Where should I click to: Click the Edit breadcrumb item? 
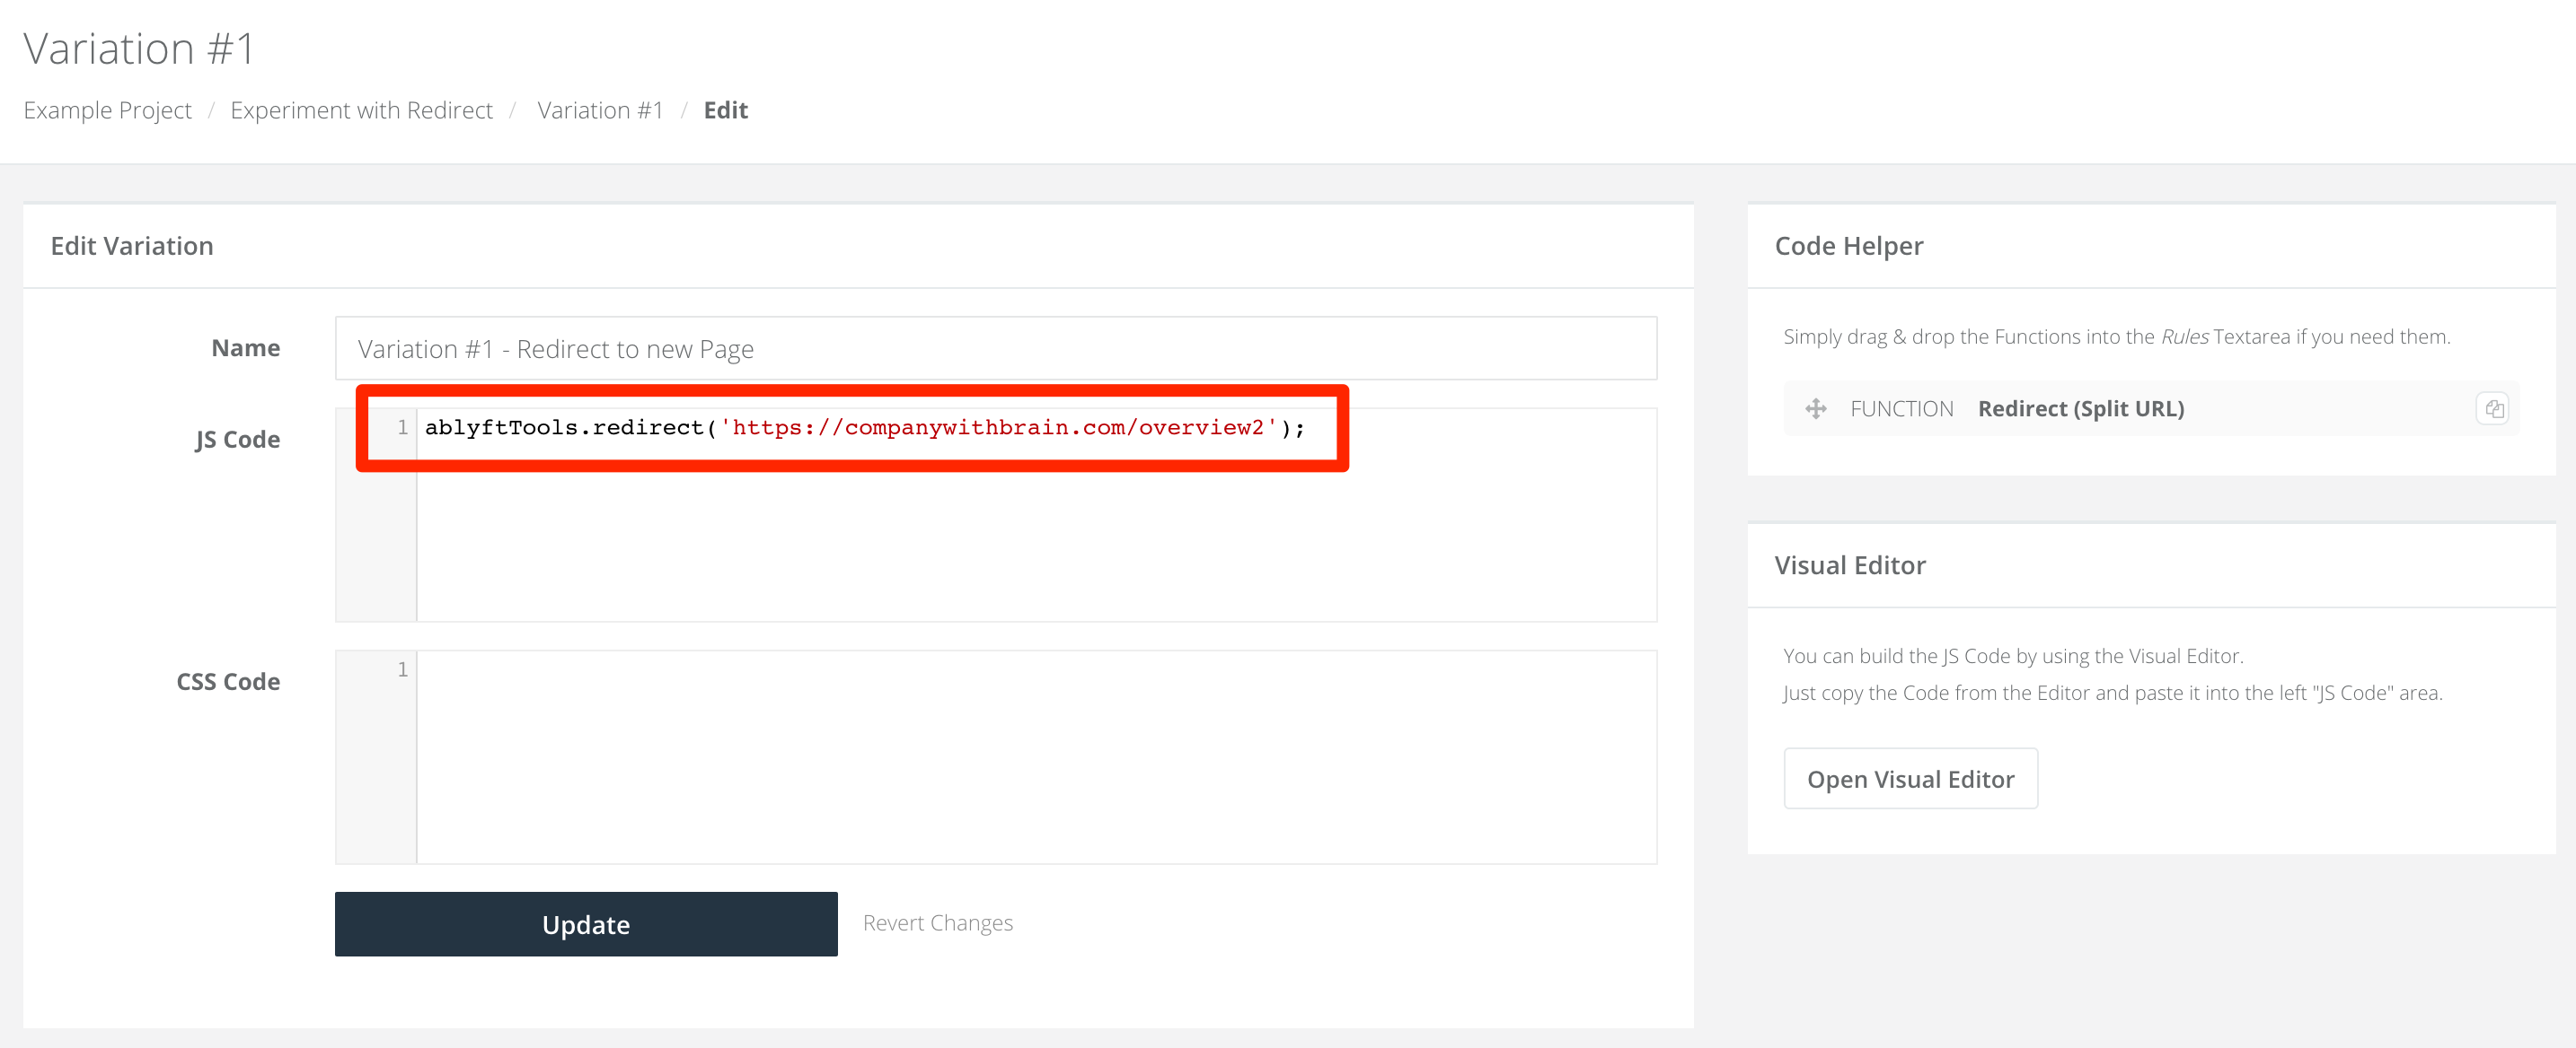click(x=725, y=109)
